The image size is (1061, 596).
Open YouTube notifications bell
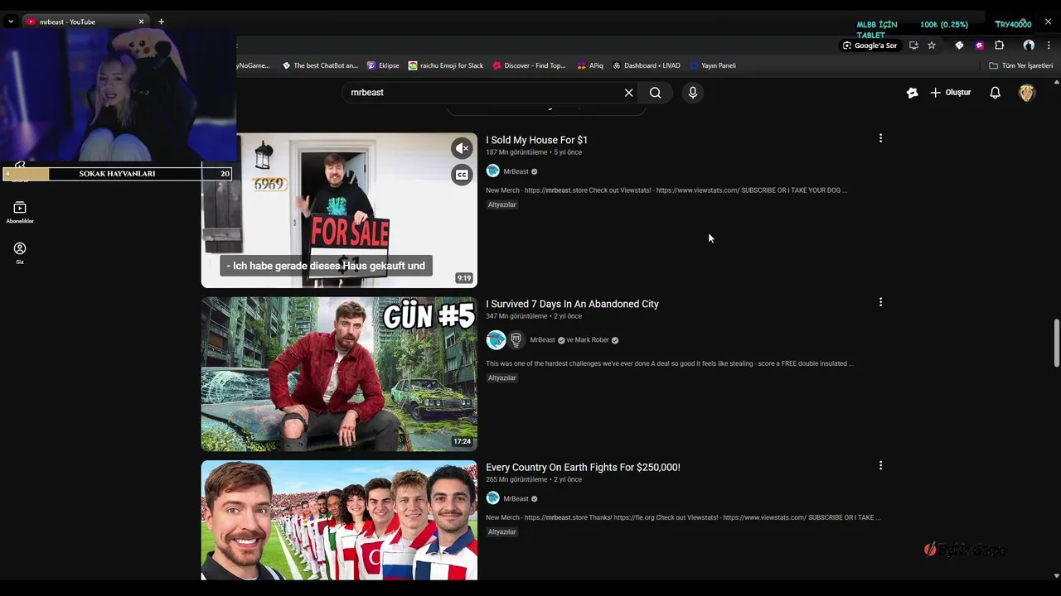995,93
